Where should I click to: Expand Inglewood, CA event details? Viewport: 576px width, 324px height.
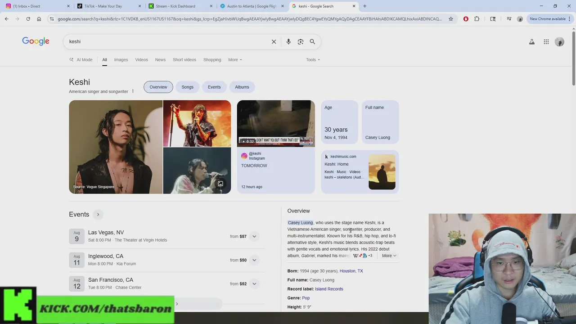coord(254,260)
